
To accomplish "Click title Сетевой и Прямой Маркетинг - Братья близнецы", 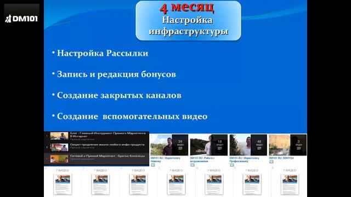I will click(107, 156).
